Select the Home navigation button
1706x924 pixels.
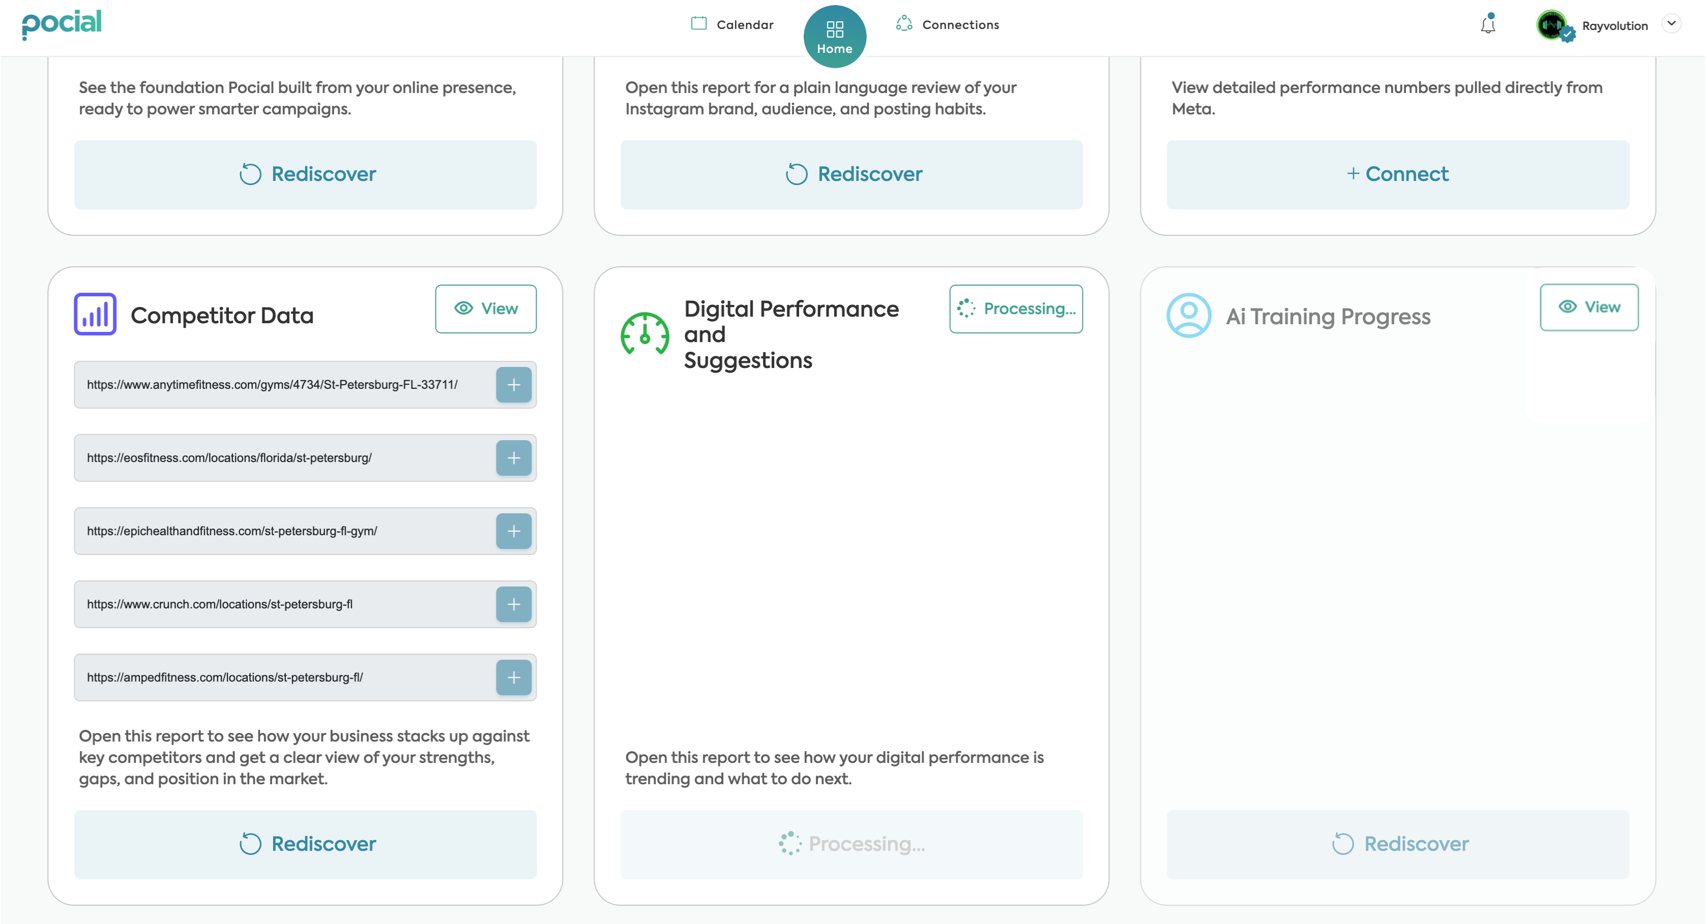click(x=835, y=37)
